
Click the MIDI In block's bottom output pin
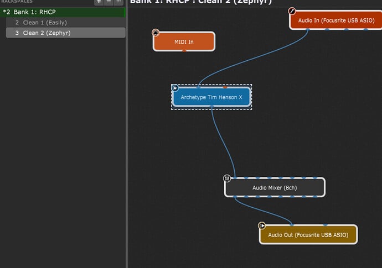coord(184,51)
